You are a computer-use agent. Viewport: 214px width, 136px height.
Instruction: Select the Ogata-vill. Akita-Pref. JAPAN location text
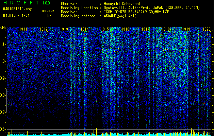[x=152, y=8]
